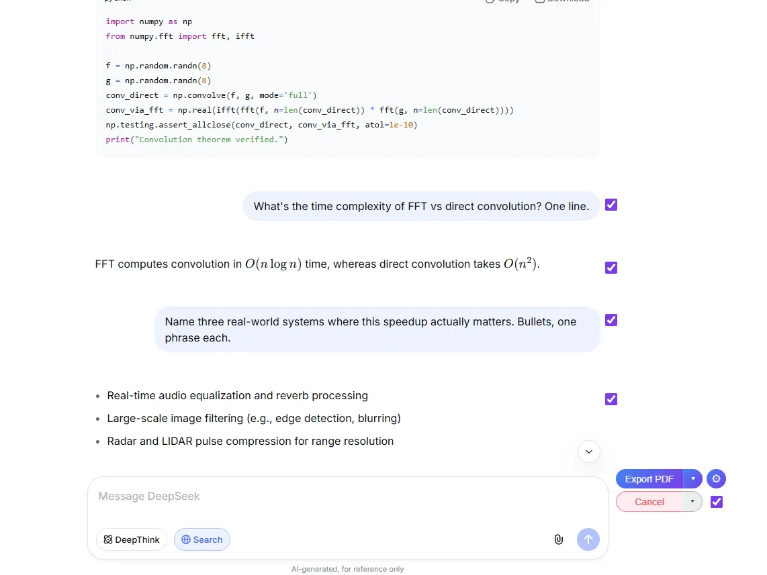The height and width of the screenshot is (575, 767).
Task: Enable the DeepThink mode button
Action: click(x=132, y=539)
